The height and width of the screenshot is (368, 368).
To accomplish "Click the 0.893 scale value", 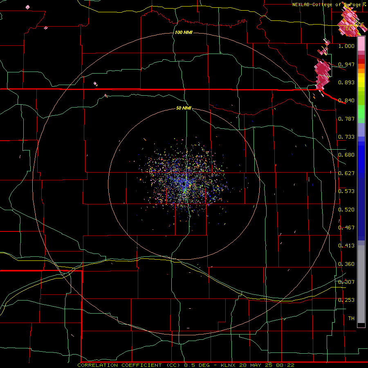I will [346, 82].
